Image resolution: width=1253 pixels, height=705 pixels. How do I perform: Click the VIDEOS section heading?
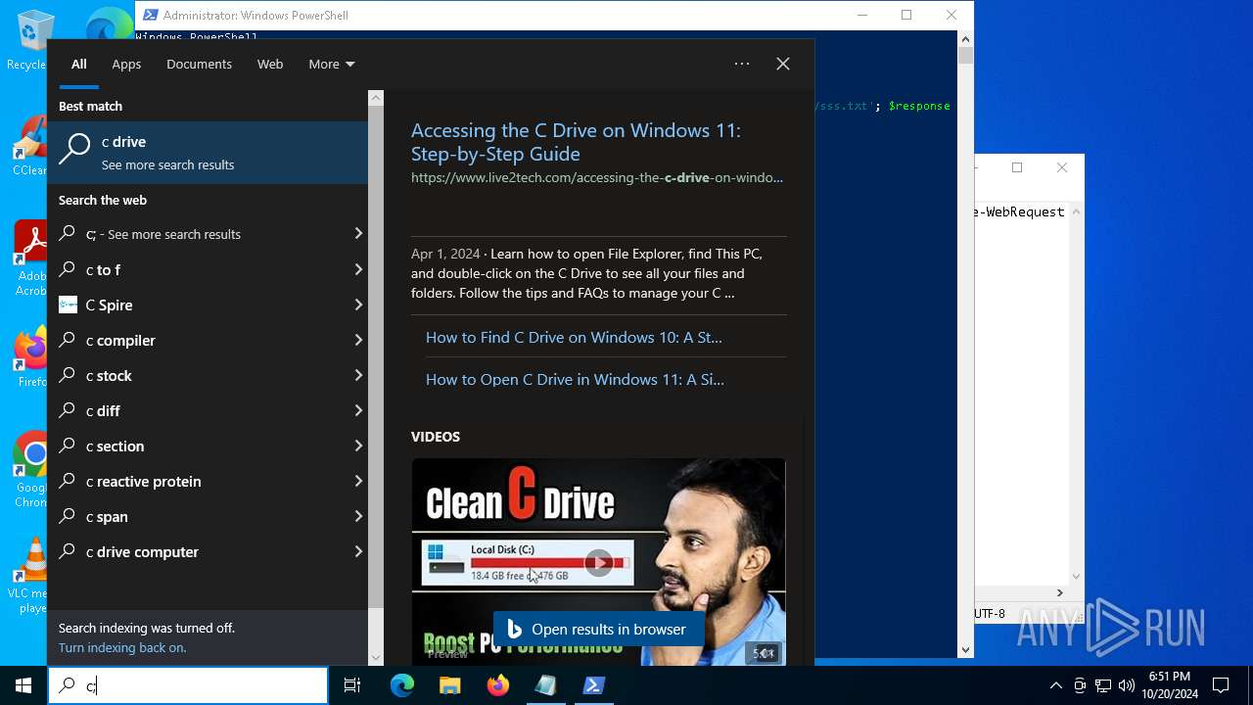point(436,437)
